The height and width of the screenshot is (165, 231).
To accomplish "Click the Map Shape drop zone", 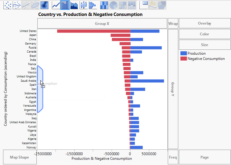I will point(19,157).
